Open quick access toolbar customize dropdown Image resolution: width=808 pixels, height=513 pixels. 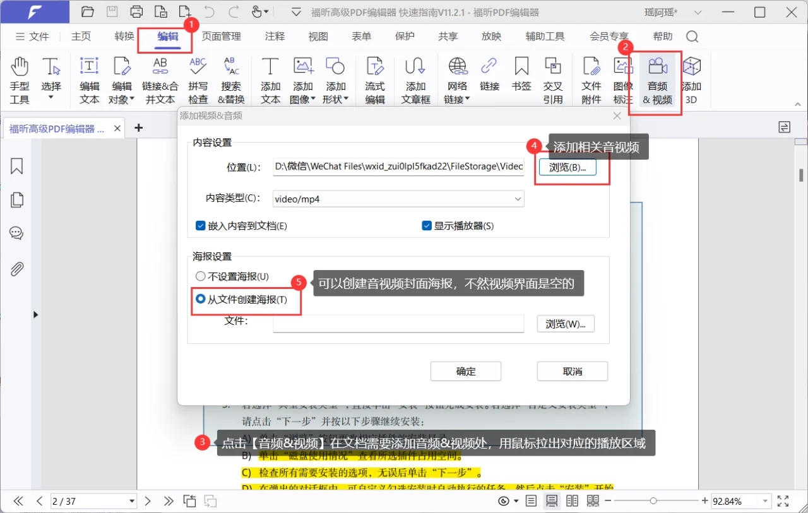295,12
